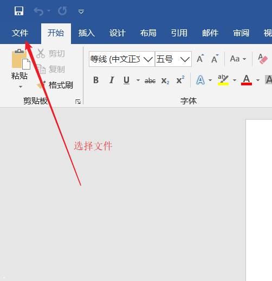Expand the 粘贴 options arrow
The image size is (272, 281).
[21, 87]
